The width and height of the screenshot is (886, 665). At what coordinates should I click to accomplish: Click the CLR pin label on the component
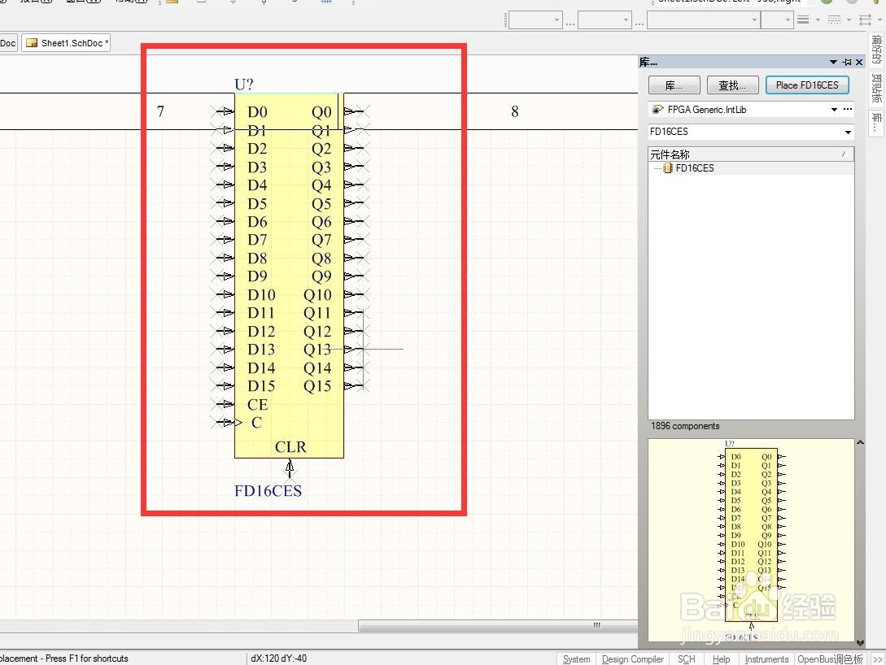pos(290,447)
